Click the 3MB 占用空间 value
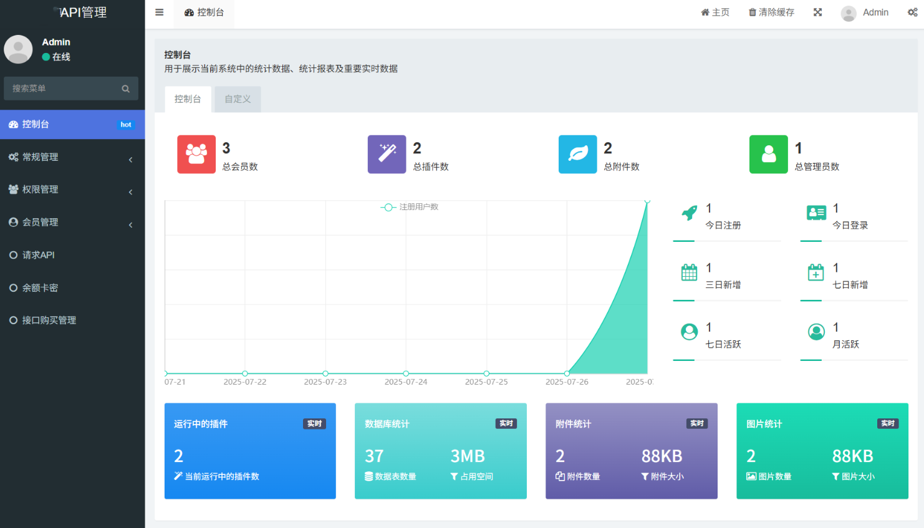 pos(468,456)
